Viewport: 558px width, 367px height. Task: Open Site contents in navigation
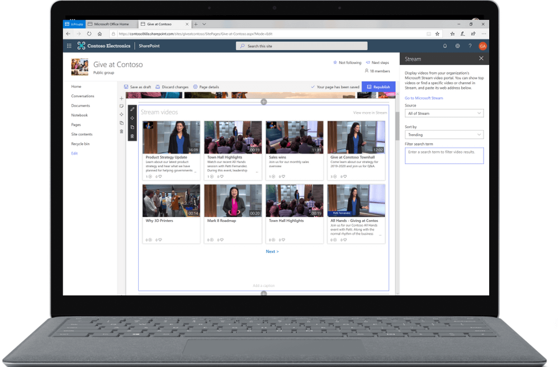click(82, 135)
